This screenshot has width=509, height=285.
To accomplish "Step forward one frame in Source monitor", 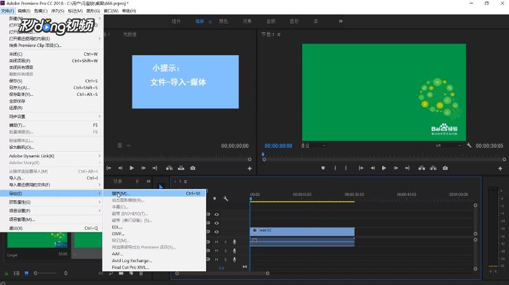I will point(143,168).
